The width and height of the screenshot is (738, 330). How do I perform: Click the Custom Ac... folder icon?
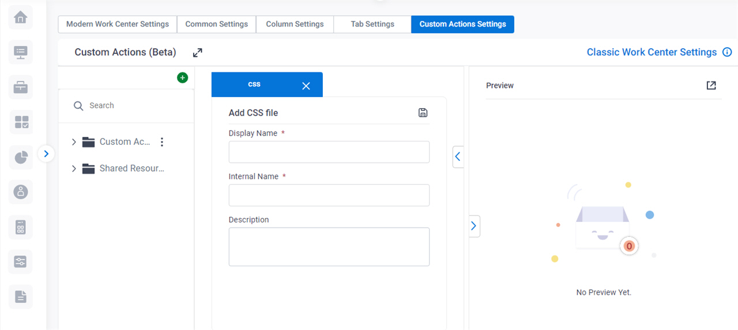pyautogui.click(x=88, y=142)
